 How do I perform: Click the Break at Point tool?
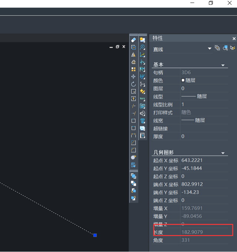tap(133, 121)
